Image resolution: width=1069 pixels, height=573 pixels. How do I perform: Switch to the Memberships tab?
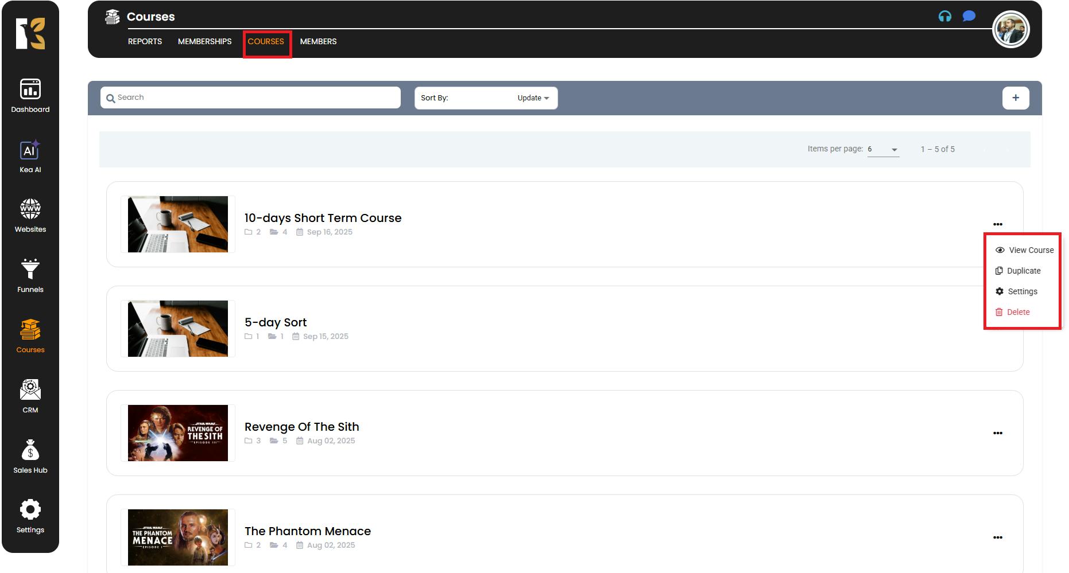[x=204, y=41]
